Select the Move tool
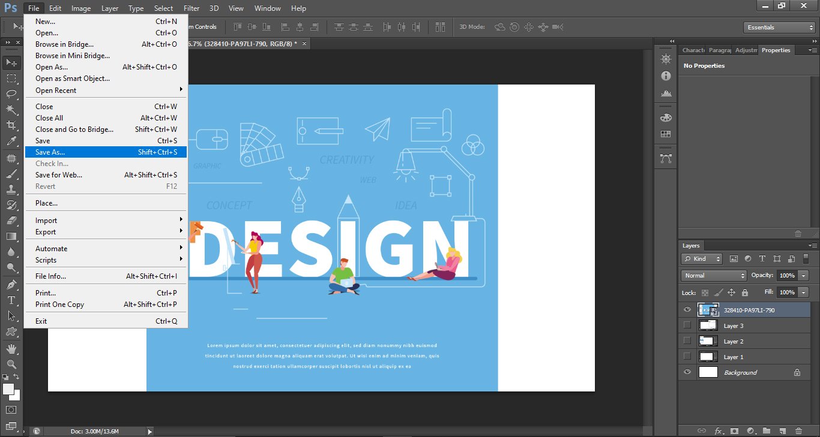Image resolution: width=820 pixels, height=437 pixels. (11, 62)
